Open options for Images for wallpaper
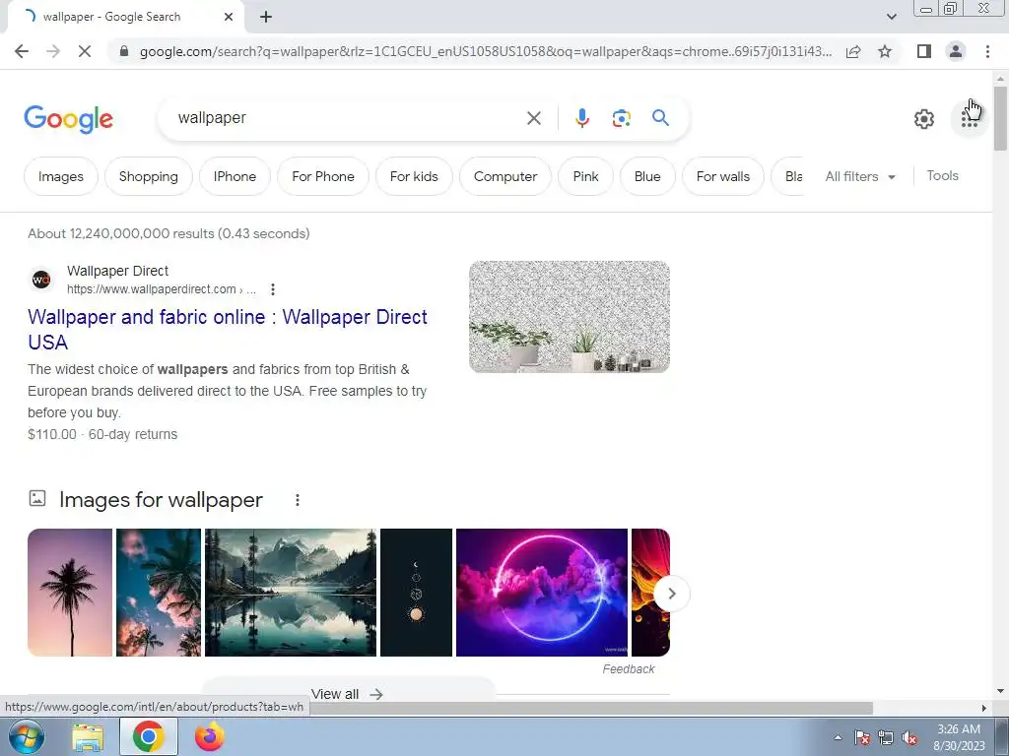 pos(298,500)
